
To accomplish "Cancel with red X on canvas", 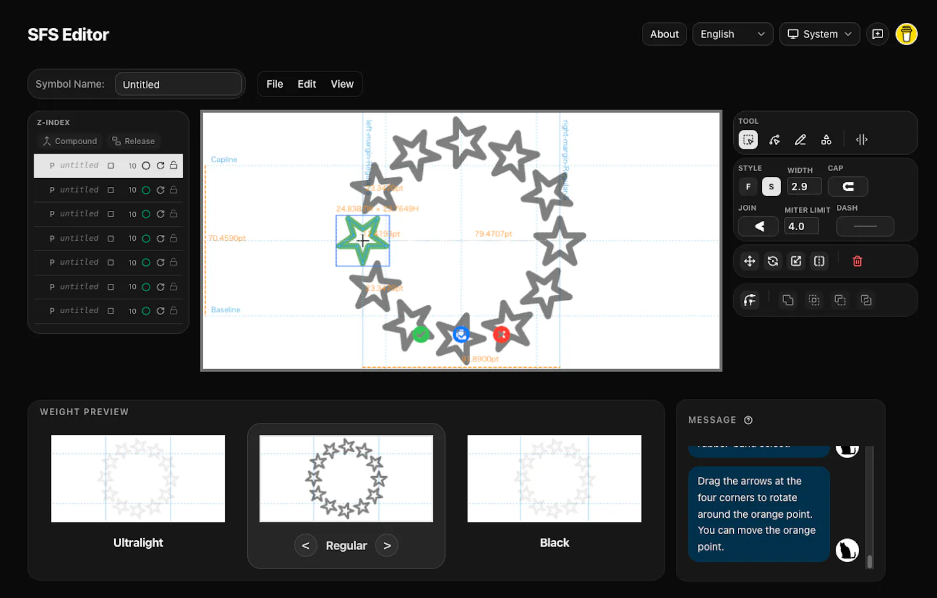I will point(501,334).
